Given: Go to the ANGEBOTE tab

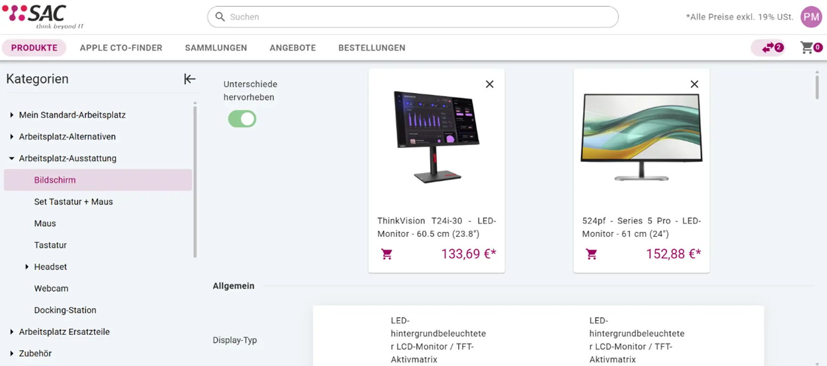Looking at the screenshot, I should coord(292,48).
